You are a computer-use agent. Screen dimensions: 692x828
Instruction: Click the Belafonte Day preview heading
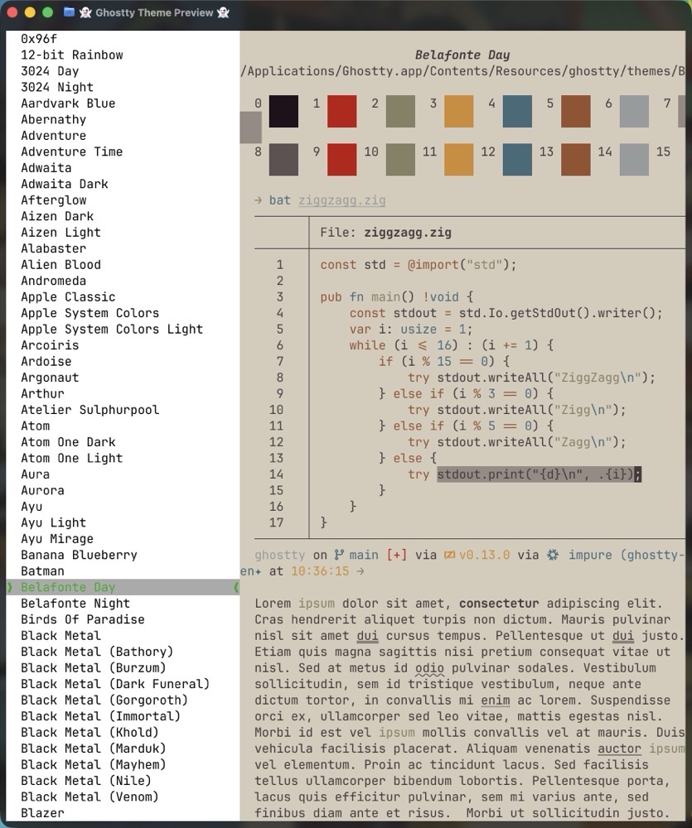tap(462, 55)
